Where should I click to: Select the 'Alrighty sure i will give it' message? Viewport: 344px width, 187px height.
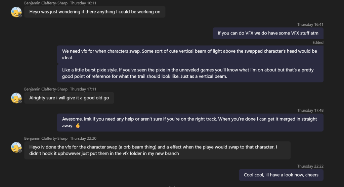pyautogui.click(x=69, y=98)
